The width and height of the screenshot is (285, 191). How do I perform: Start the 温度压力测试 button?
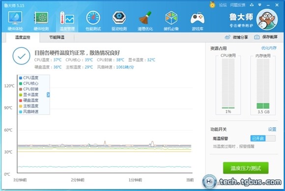[x=246, y=168]
